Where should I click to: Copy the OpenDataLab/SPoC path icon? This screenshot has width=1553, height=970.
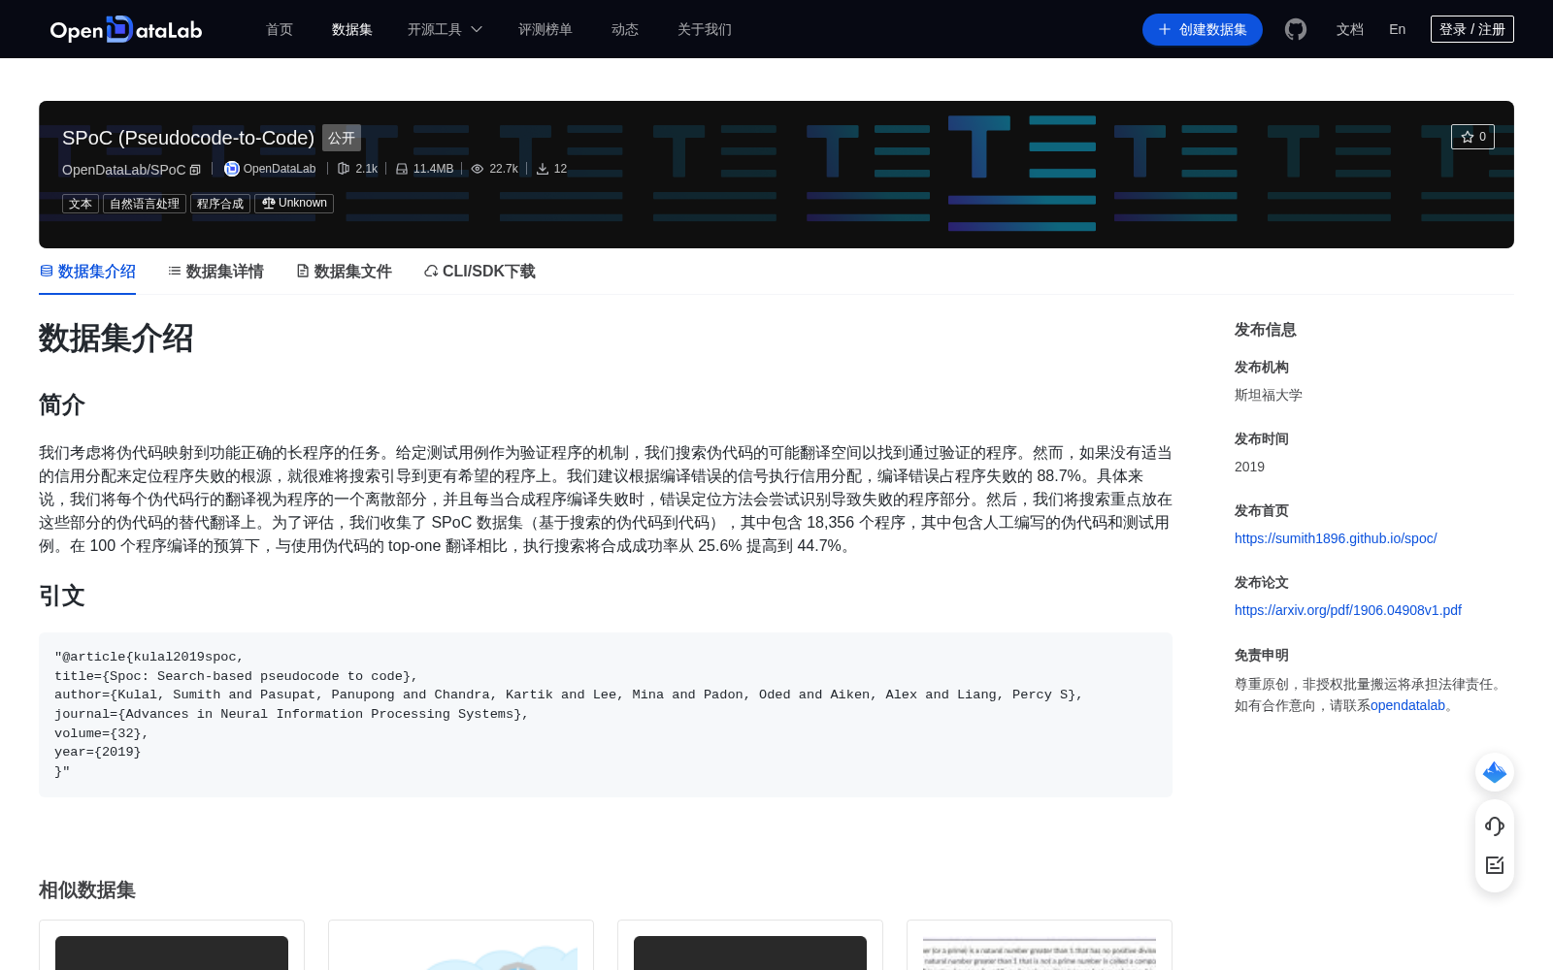195,170
